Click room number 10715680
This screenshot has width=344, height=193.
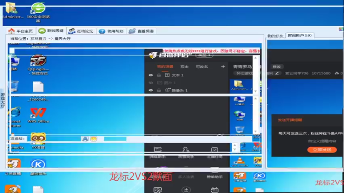[x=321, y=73]
